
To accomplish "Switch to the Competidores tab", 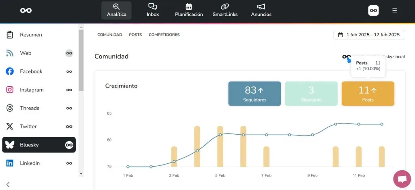I will (x=164, y=35).
